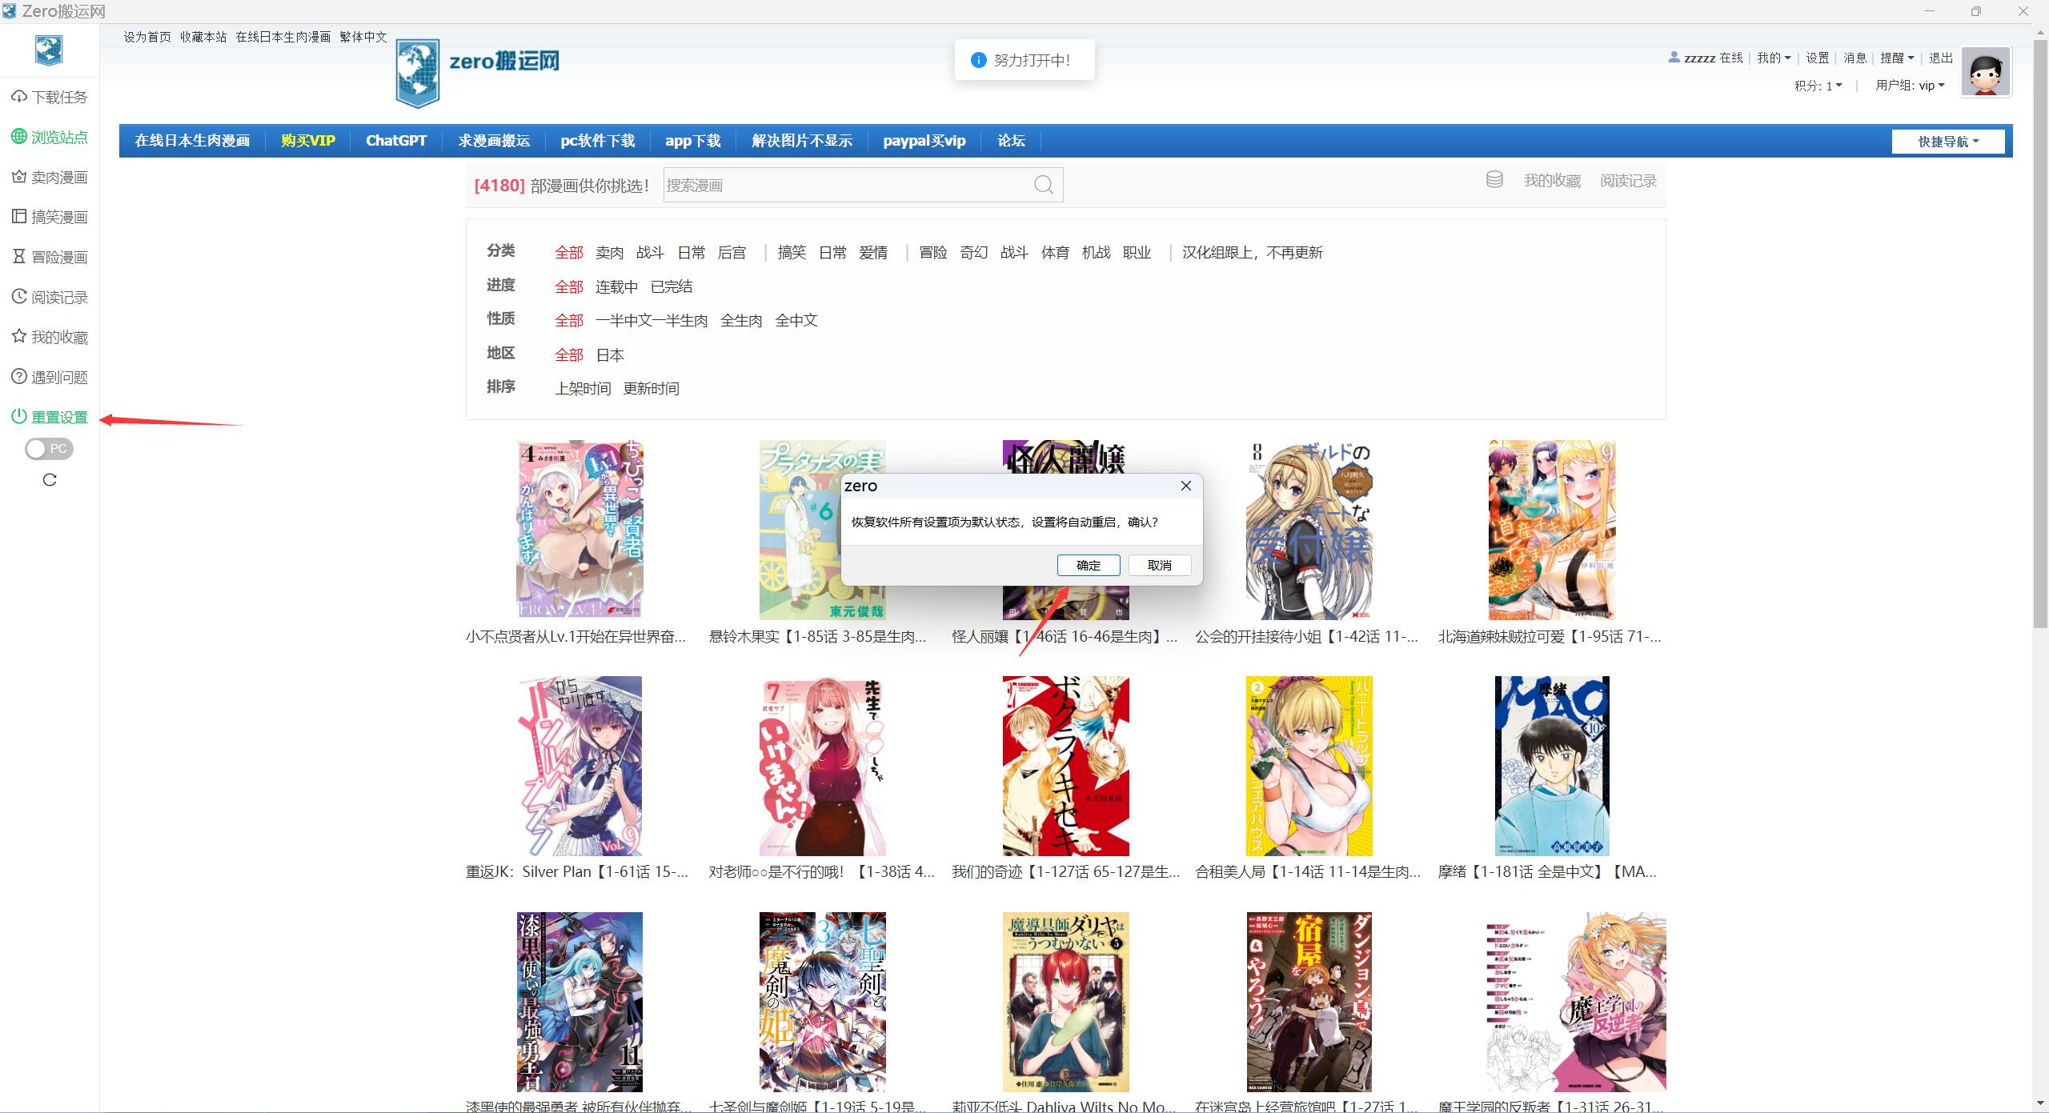Click the 遇到问题 question mark icon
2049x1113 pixels.
pos(19,377)
